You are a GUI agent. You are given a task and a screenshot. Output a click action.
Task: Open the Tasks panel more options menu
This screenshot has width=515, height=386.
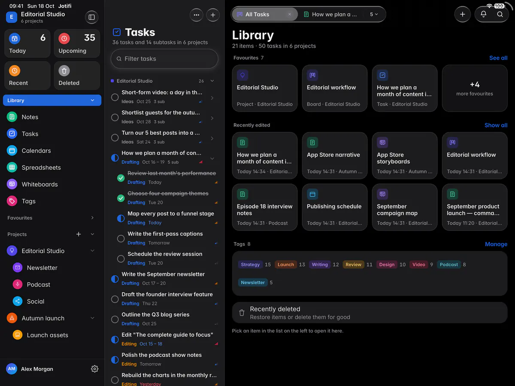197,15
